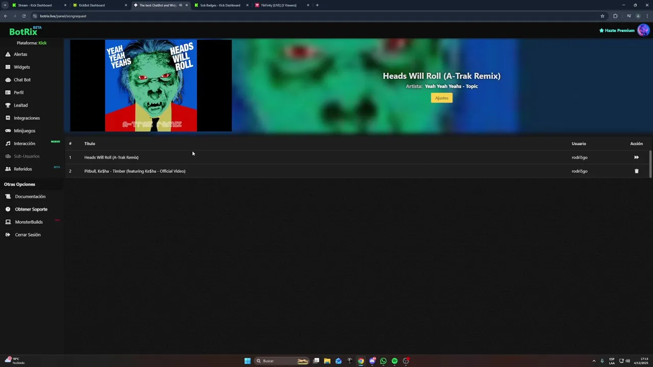Open the taskbar volume control
Image resolution: width=653 pixels, height=367 pixels.
(x=627, y=361)
